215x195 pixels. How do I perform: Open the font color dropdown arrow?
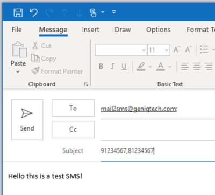(x=170, y=67)
